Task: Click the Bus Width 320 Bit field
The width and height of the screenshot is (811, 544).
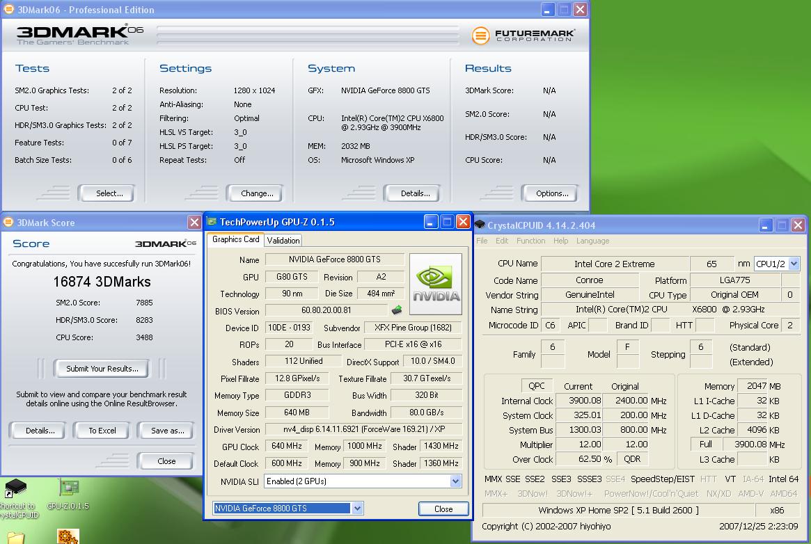Action: point(426,394)
